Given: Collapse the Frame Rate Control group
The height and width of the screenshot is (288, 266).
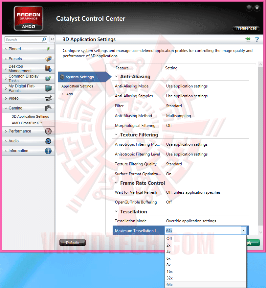Looking at the screenshot, I should (116, 183).
